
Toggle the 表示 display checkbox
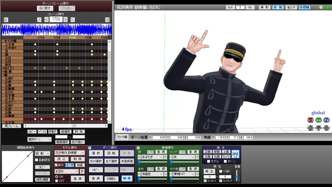coord(56,165)
